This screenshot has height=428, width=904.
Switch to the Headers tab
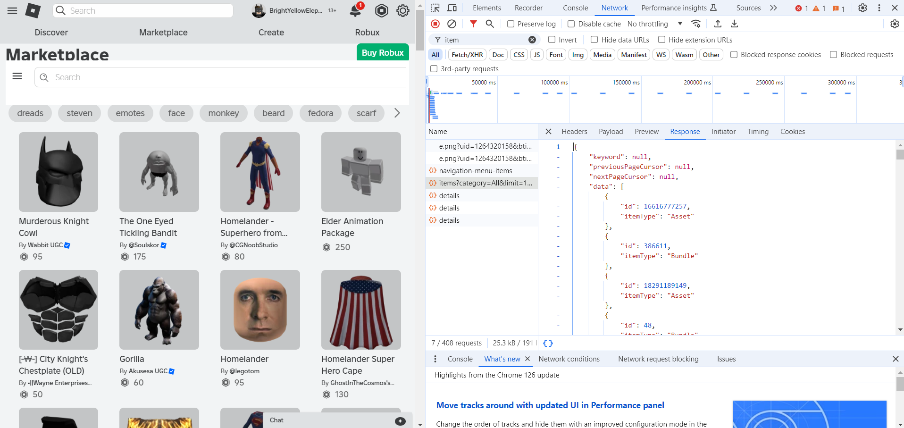(x=574, y=132)
